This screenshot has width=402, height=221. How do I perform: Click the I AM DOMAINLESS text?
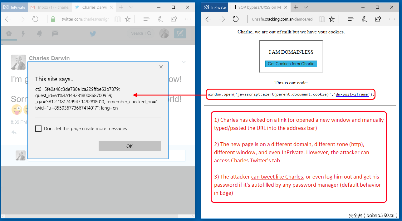coord(291,52)
